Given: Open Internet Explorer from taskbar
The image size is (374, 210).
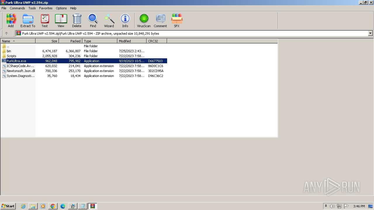Looking at the screenshot, I should click(23, 206).
